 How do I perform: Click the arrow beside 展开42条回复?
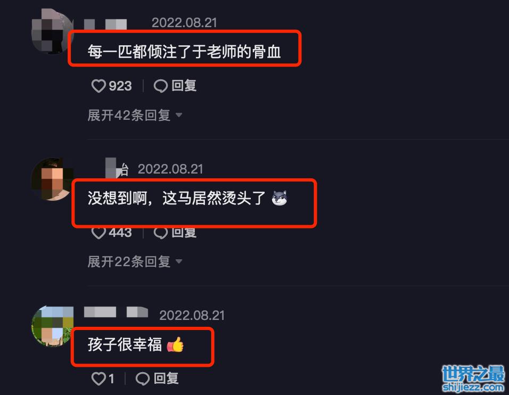(x=179, y=115)
